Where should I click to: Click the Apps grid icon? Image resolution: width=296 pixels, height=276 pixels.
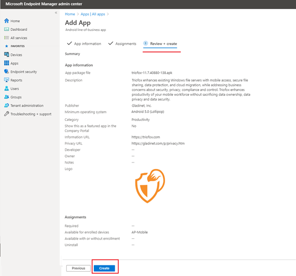6,63
